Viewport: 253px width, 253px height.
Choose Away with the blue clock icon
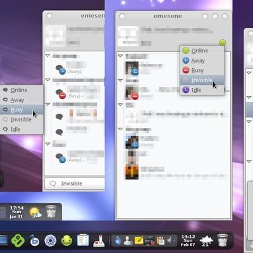pos(202,61)
